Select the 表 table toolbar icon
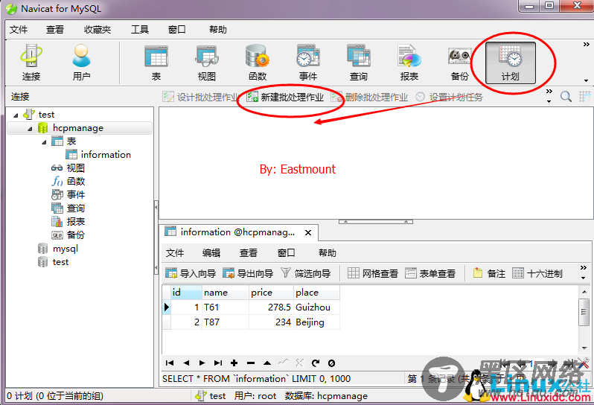 tap(156, 63)
